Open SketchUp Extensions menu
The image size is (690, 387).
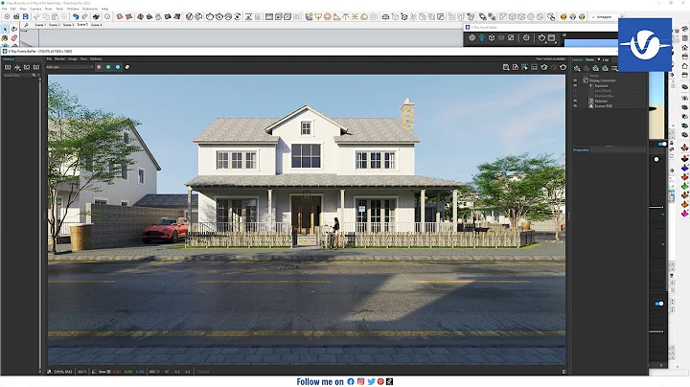tap(90, 9)
